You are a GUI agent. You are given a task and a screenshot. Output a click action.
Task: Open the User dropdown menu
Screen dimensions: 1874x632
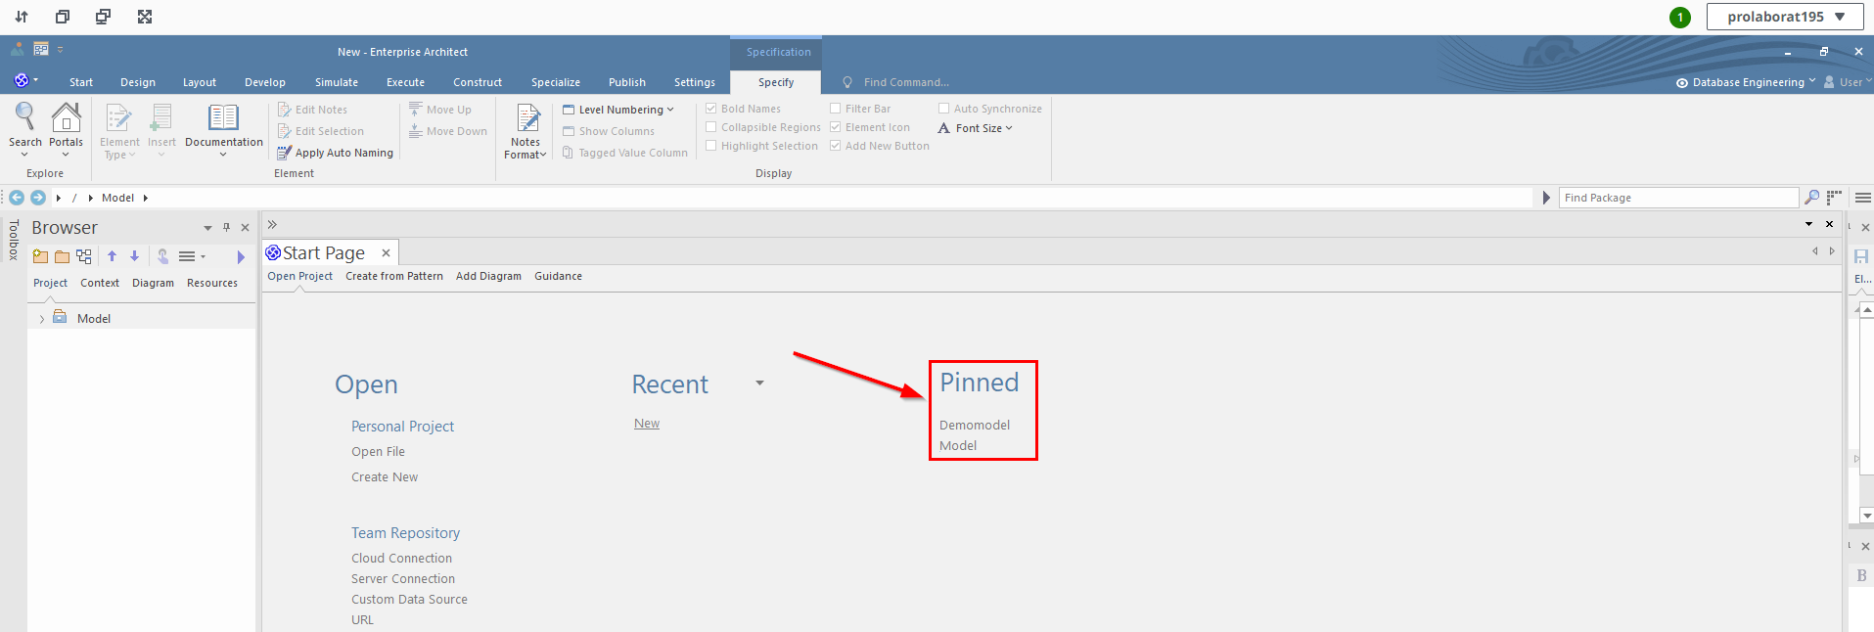tap(1848, 82)
